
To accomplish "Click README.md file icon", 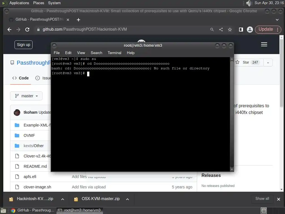I will point(17,166).
